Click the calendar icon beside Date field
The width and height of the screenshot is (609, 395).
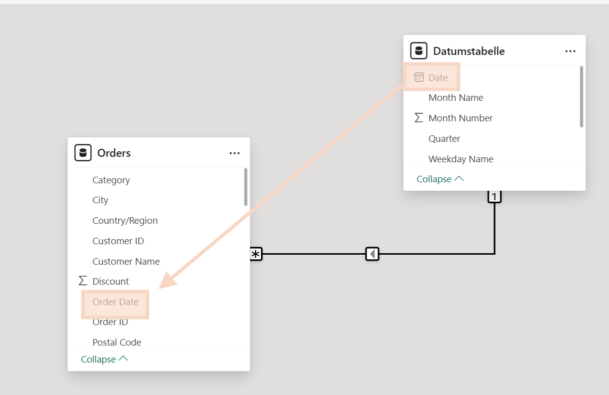pyautogui.click(x=419, y=77)
